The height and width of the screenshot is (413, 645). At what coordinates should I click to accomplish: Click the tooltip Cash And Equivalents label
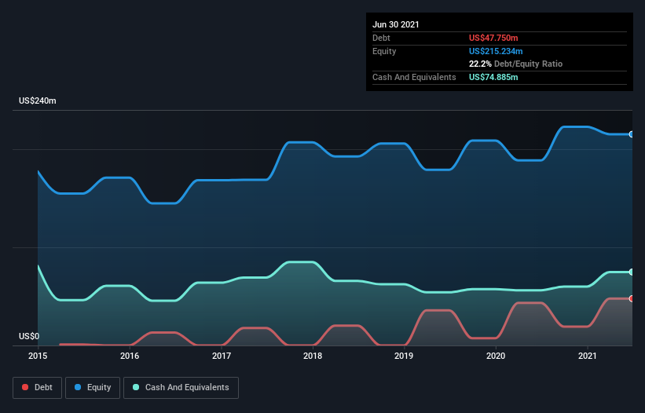point(414,77)
